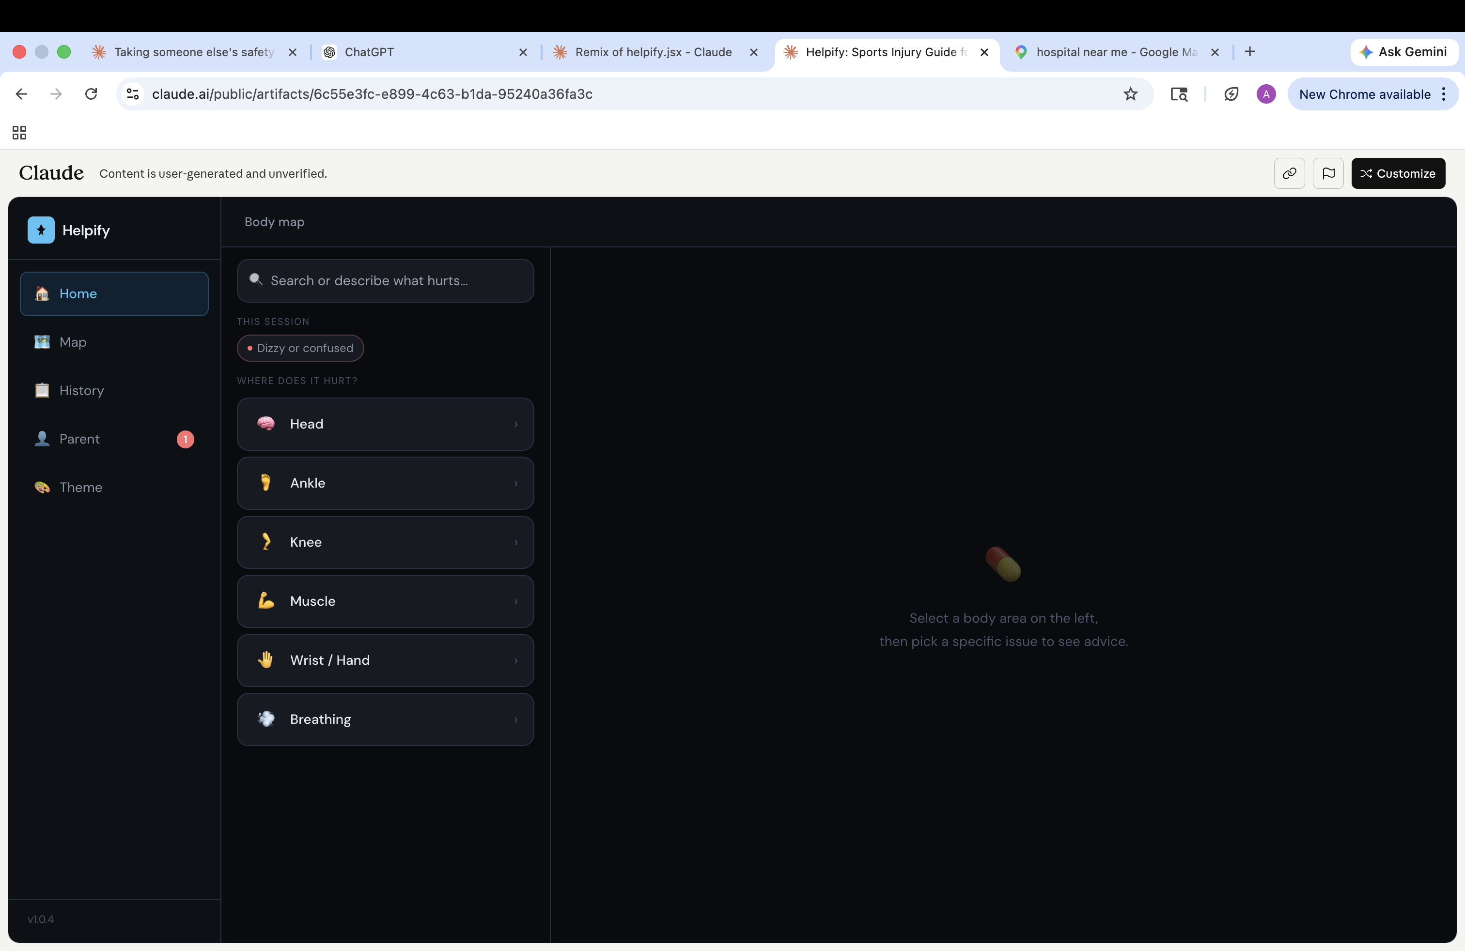This screenshot has width=1465, height=951.
Task: Switch to the Map section
Action: (x=73, y=342)
